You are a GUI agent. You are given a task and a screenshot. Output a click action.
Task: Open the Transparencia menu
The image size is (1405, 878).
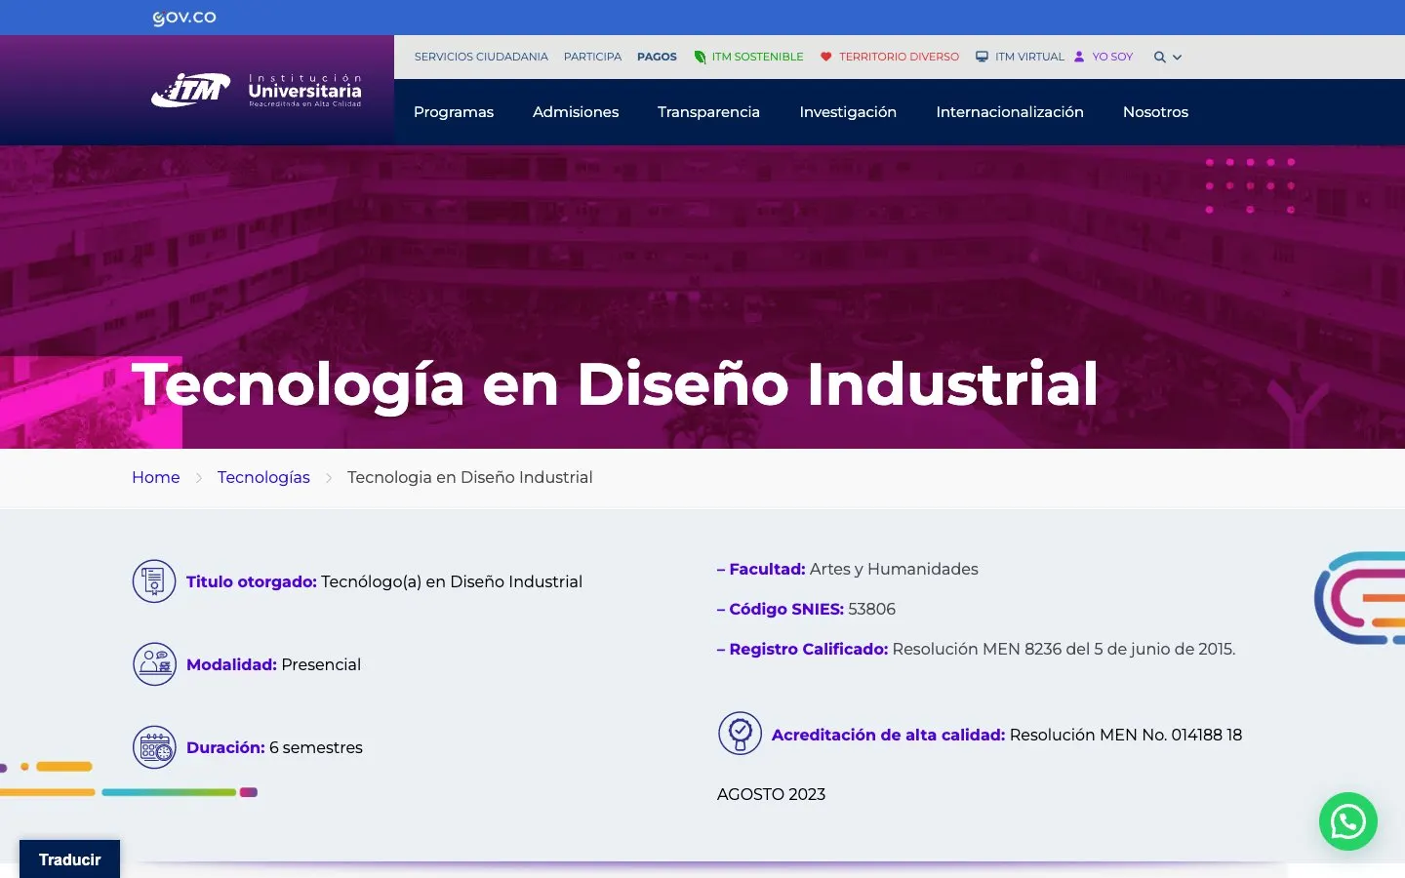click(x=708, y=112)
